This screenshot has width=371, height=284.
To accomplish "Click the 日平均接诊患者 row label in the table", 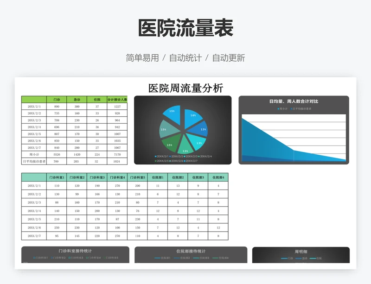I will pos(34,161).
